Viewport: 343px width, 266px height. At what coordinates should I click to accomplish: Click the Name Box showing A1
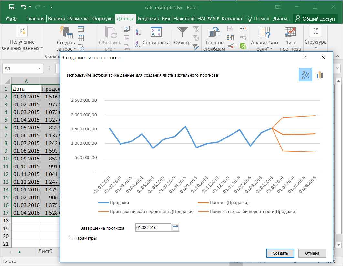coord(20,69)
